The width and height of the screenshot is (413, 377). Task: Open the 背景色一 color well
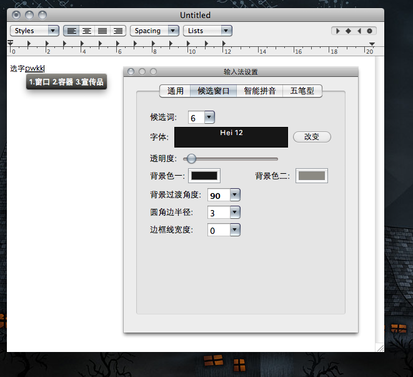coord(204,176)
